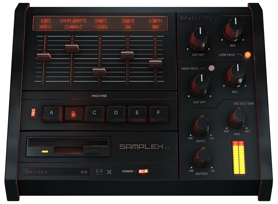Click the 1.6 drive value
The width and height of the screenshot is (278, 204).
[128, 27]
